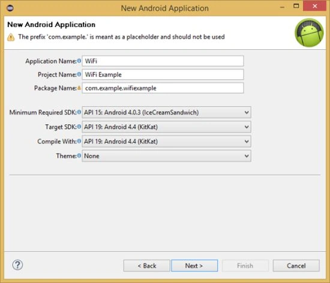
Task: Click the Target SDK label
Action: (x=61, y=127)
